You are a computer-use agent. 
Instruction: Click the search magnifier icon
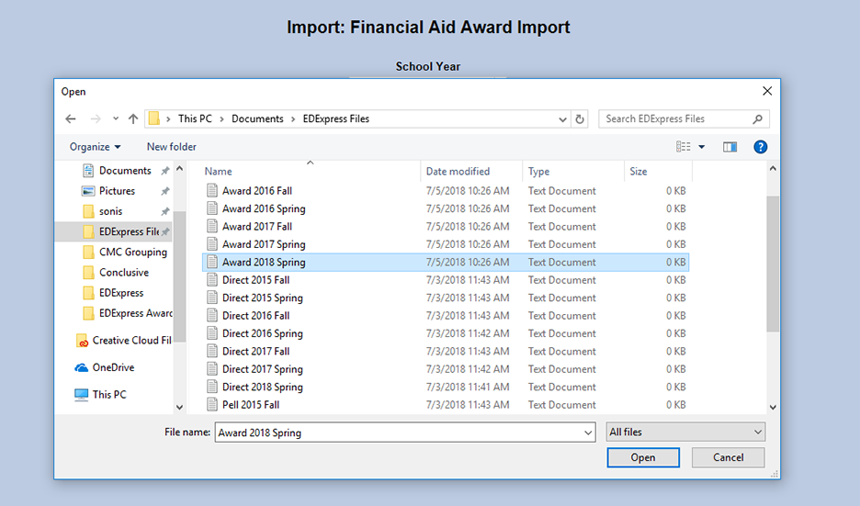pyautogui.click(x=758, y=118)
